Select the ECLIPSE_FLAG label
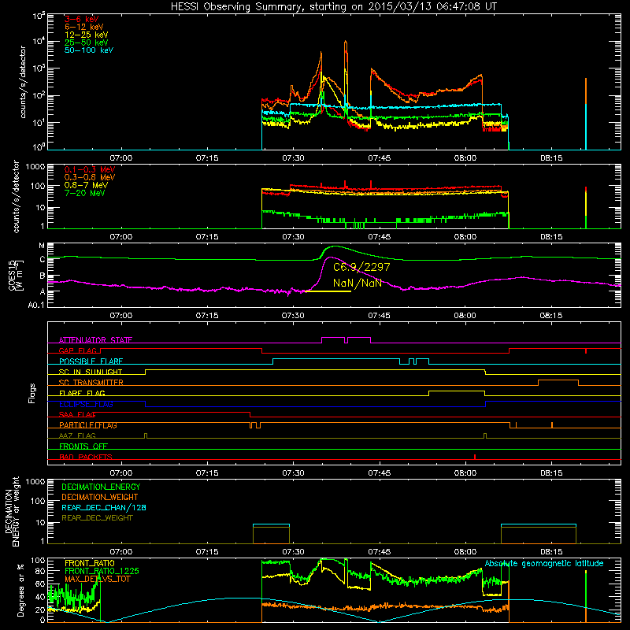Image resolution: width=630 pixels, height=630 pixels. 86,404
